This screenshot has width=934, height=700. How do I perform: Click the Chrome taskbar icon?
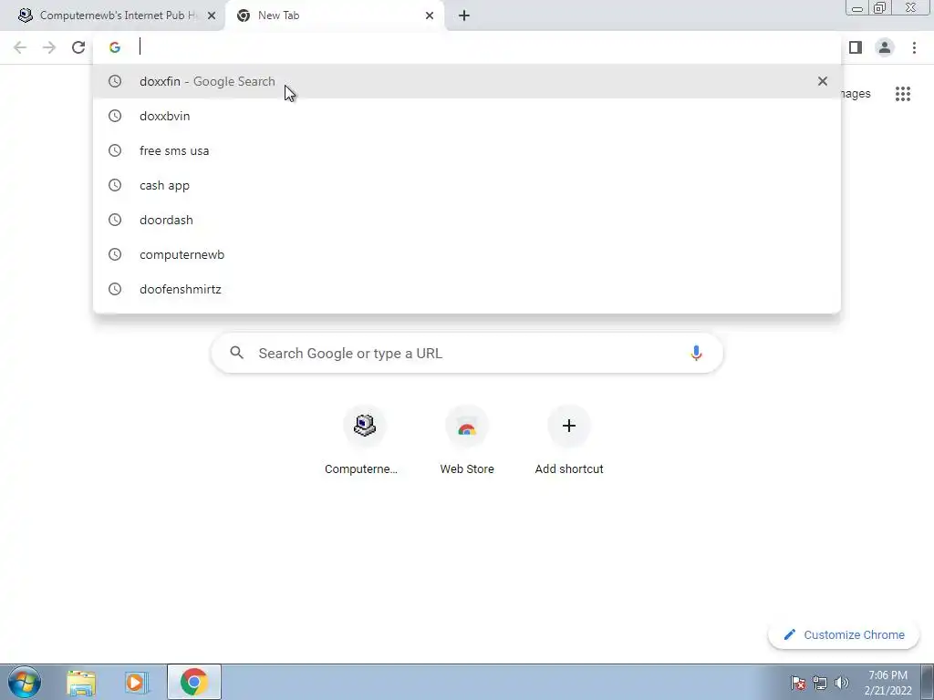[193, 682]
